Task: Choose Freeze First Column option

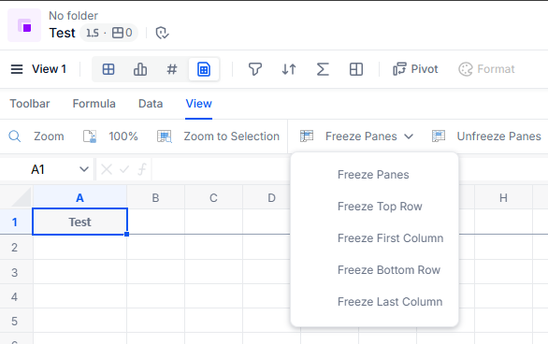Action: (x=390, y=238)
